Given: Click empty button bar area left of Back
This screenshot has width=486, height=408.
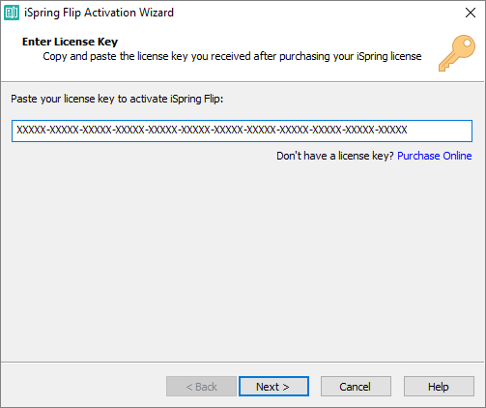Looking at the screenshot, I should [x=84, y=386].
